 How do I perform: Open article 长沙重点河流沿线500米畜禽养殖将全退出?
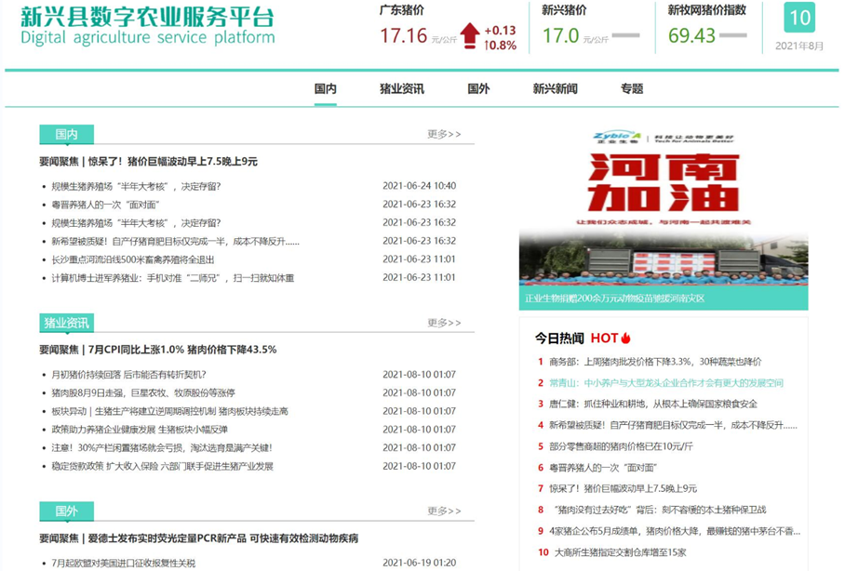(x=132, y=259)
